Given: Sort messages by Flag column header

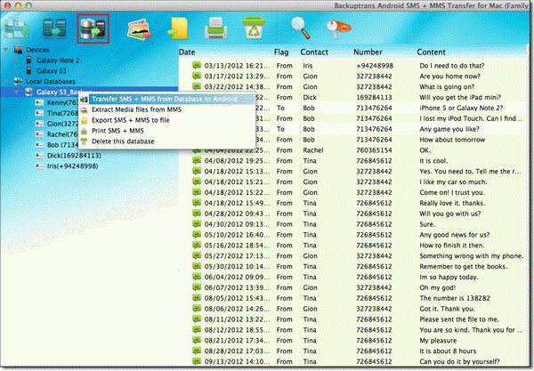Looking at the screenshot, I should [x=281, y=52].
